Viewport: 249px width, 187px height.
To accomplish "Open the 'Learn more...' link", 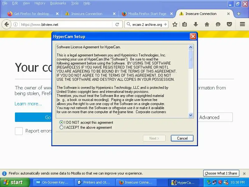I will click(28, 104).
